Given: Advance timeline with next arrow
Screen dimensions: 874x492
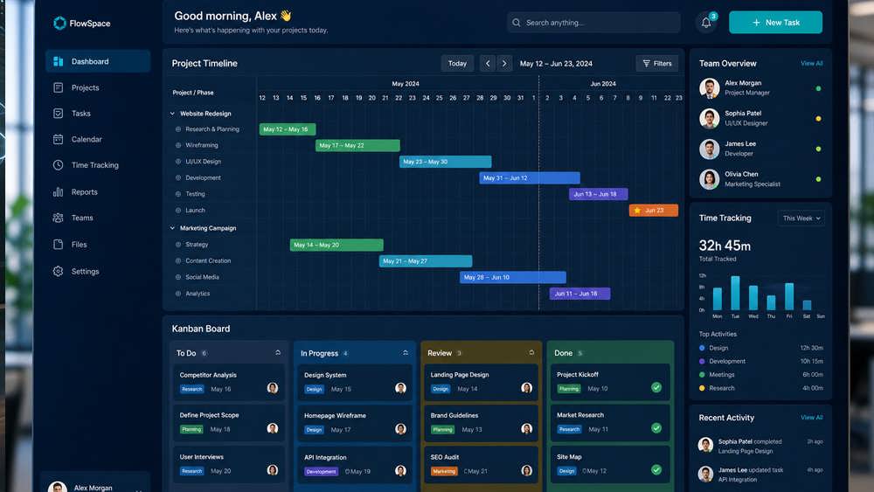Looking at the screenshot, I should click(504, 64).
